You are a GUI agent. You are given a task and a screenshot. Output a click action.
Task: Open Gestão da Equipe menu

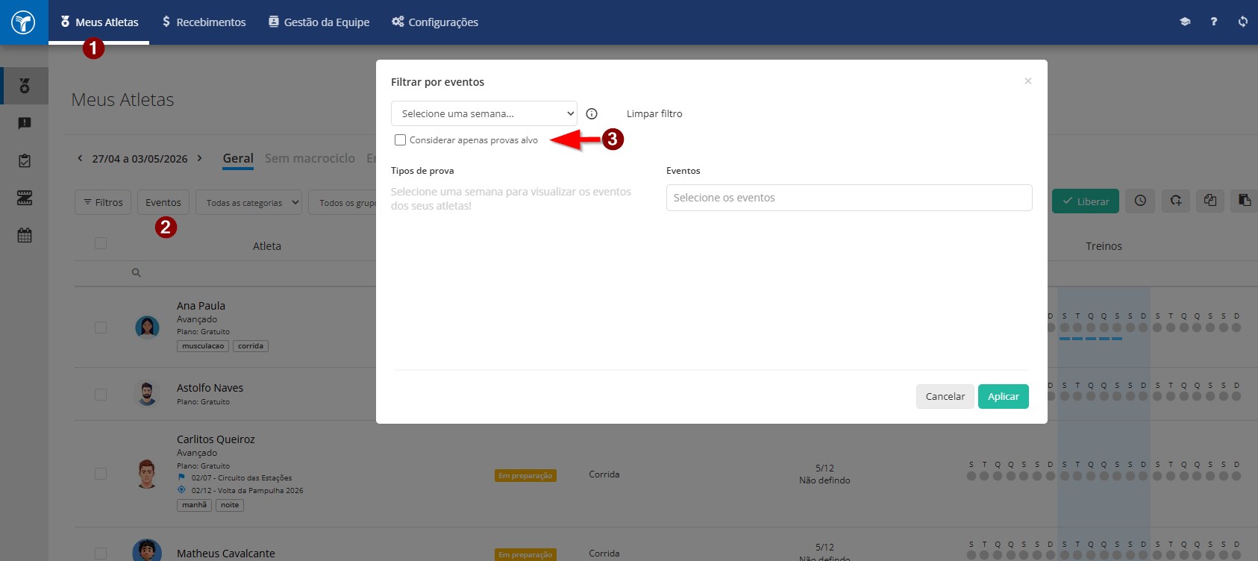point(319,22)
